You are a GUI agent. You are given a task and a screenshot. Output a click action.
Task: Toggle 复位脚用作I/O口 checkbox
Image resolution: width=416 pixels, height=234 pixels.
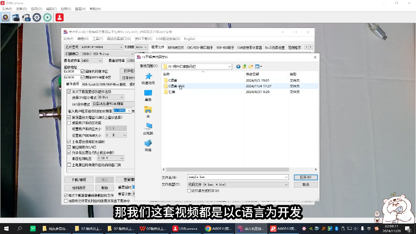coord(69,147)
